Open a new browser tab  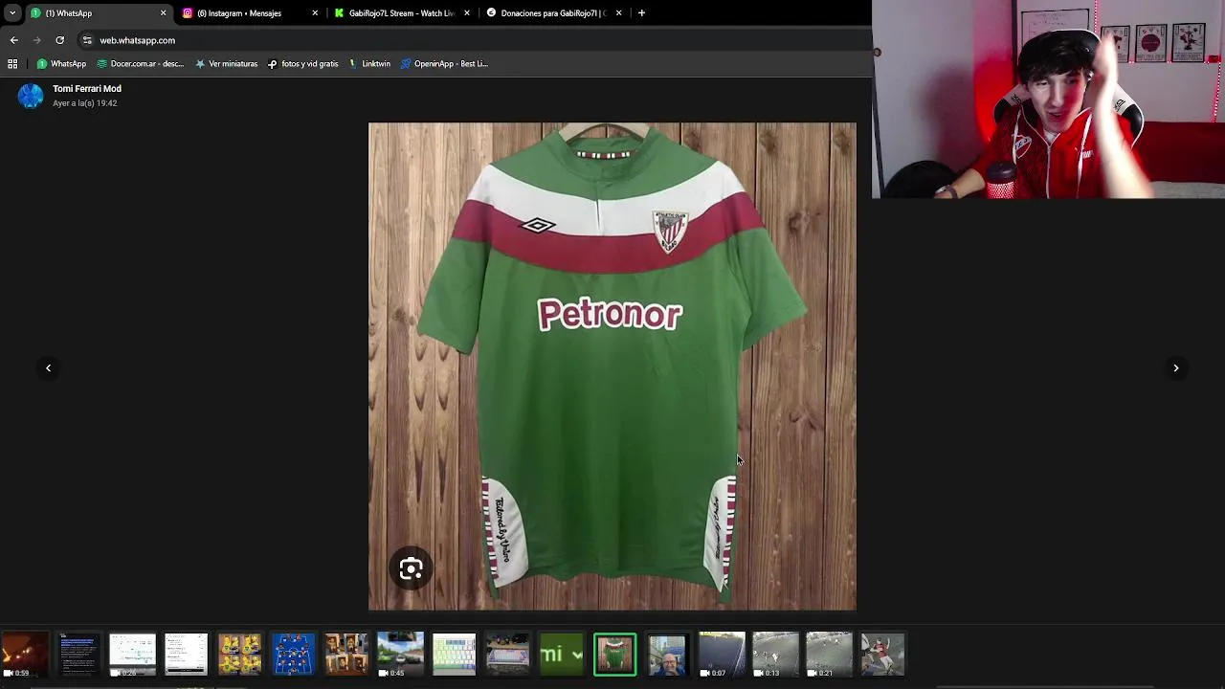pos(641,13)
